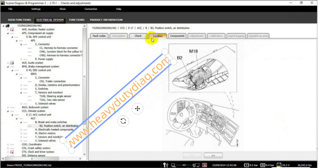The height and width of the screenshot is (168, 318).
Task: Switch to the ELECTRICAL SYSTEM section
Action: [50, 20]
